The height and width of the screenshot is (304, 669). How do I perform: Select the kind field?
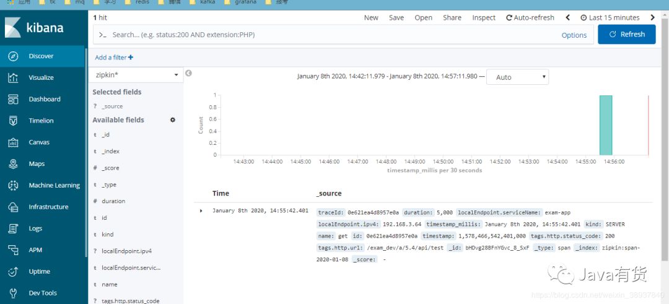[108, 235]
